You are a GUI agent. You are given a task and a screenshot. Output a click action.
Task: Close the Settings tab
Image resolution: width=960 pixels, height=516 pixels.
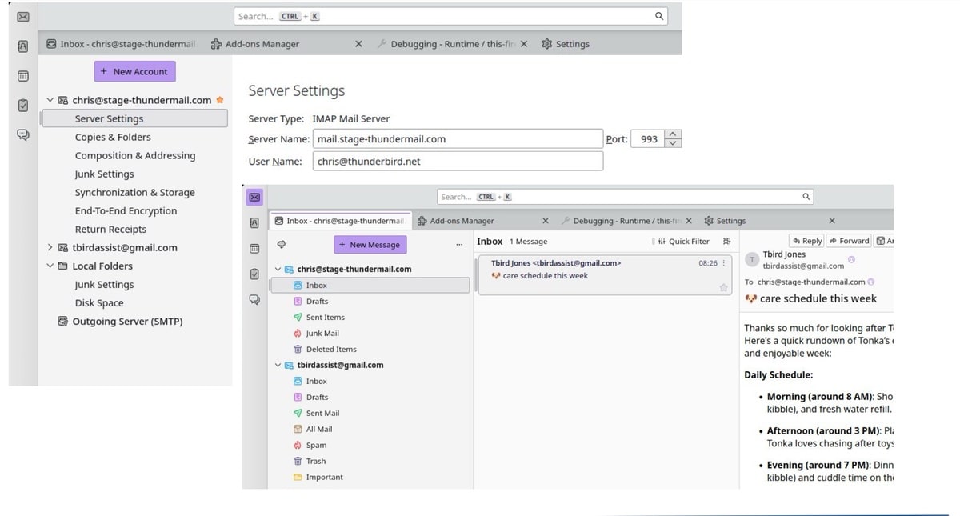pos(831,221)
